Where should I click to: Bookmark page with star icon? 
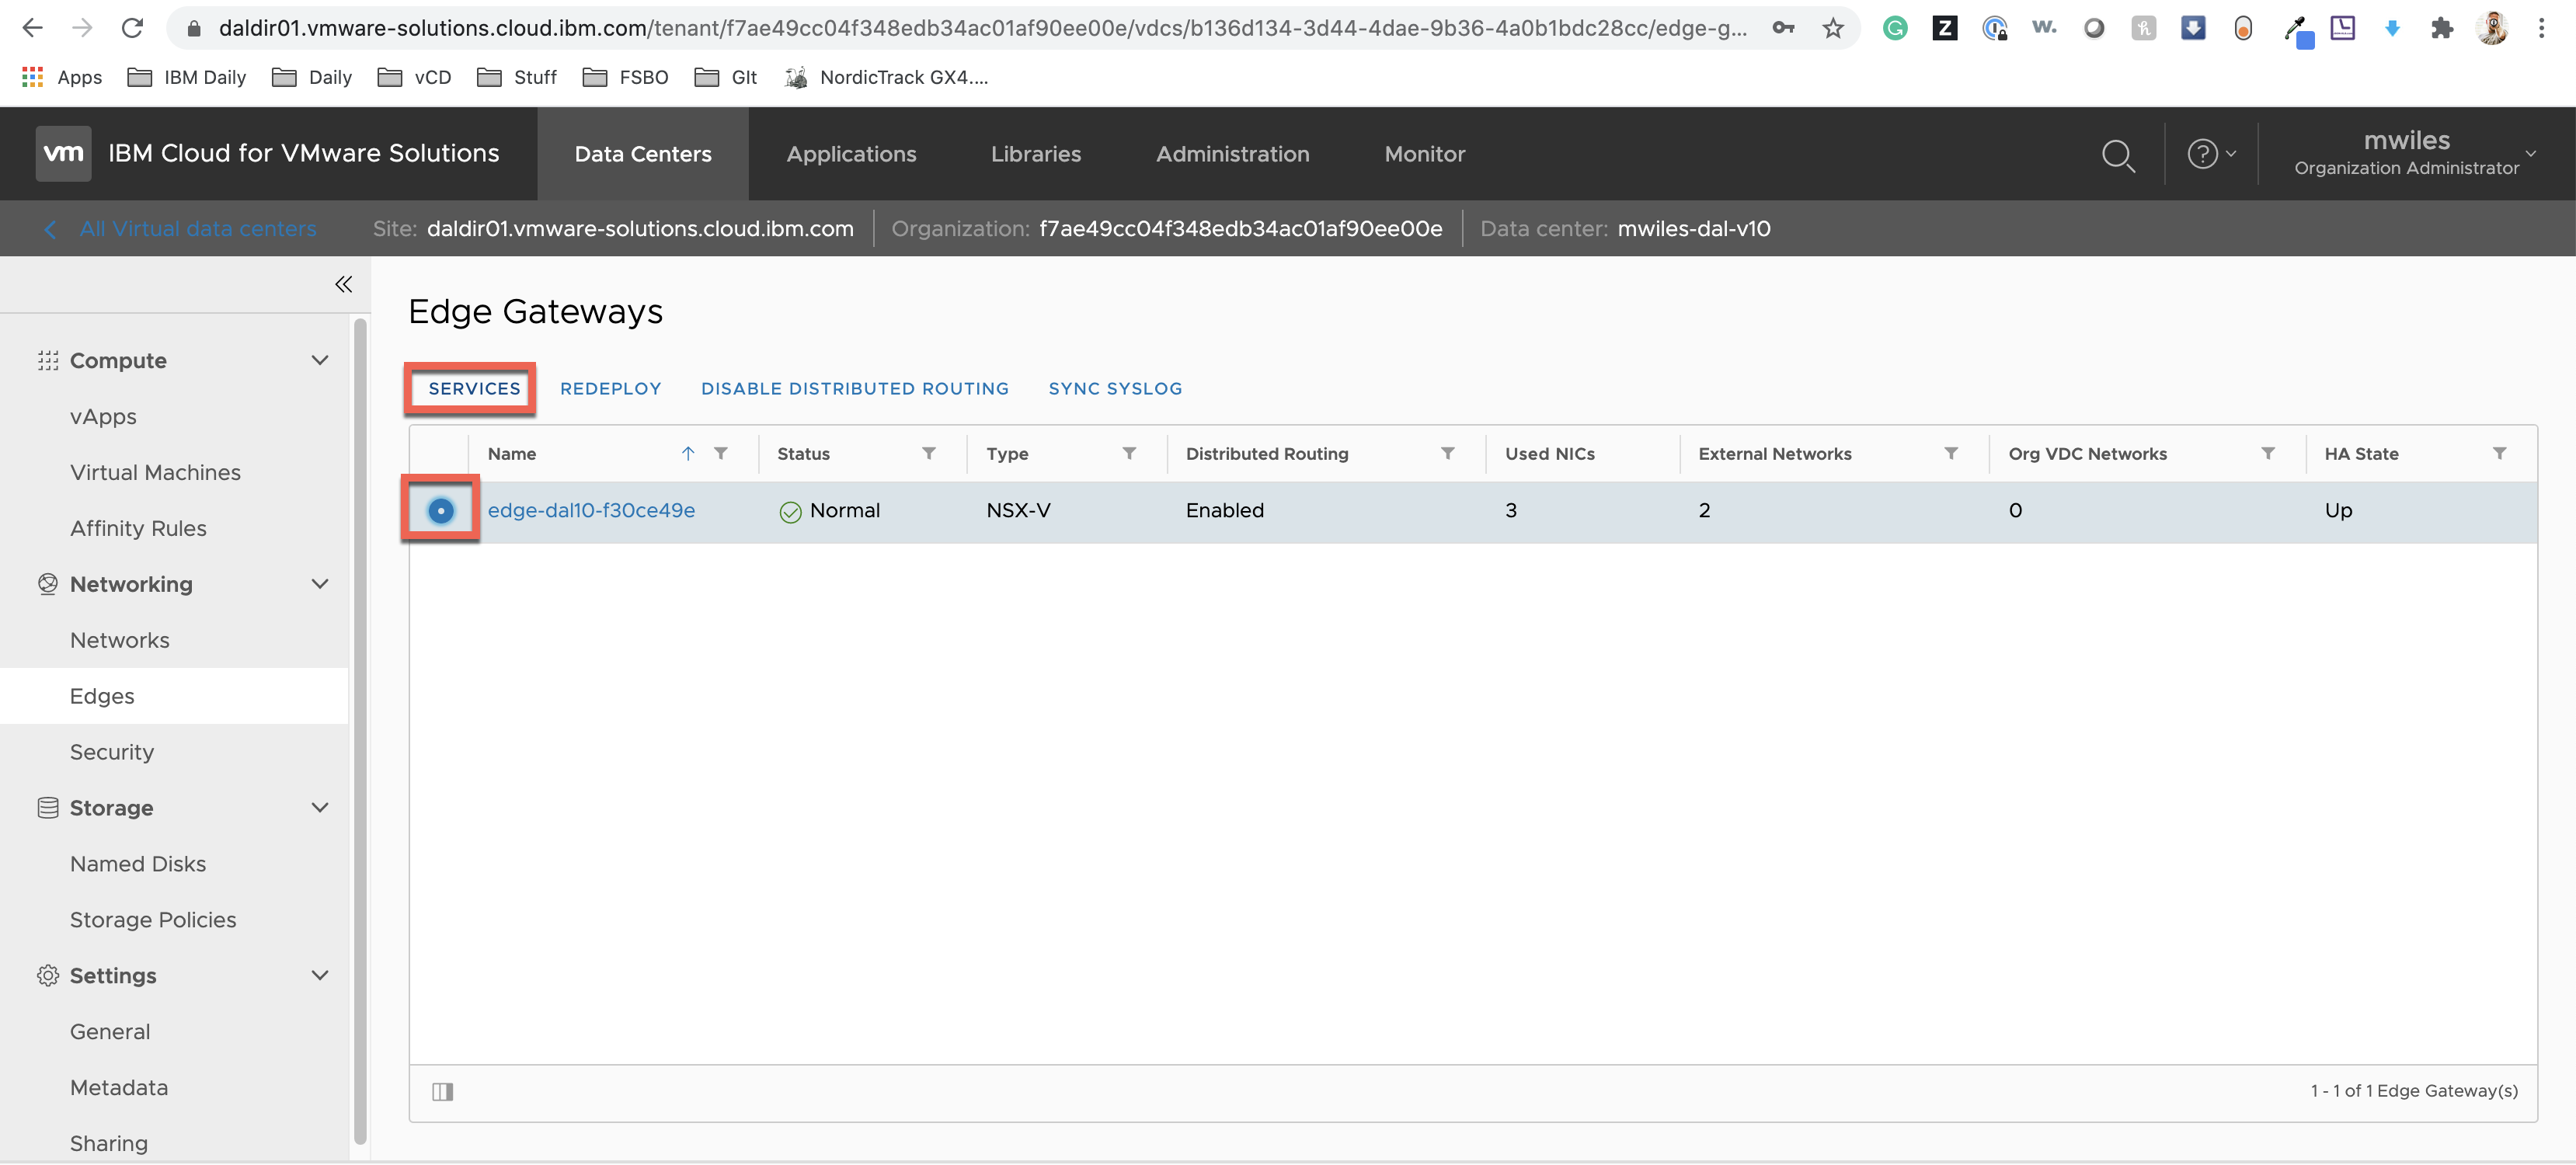1832,28
